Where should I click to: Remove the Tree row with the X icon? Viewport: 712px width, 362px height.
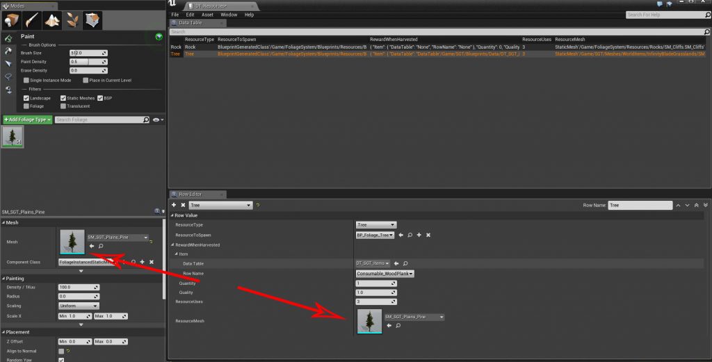coord(183,206)
